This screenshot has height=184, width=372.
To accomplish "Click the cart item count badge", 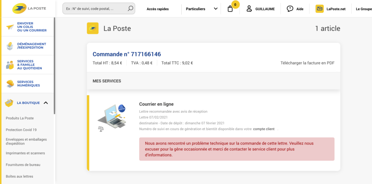I will 235,4.
